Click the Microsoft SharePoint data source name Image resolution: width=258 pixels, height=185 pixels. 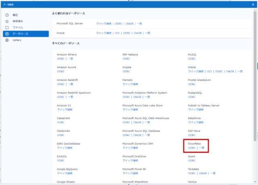[135, 182]
